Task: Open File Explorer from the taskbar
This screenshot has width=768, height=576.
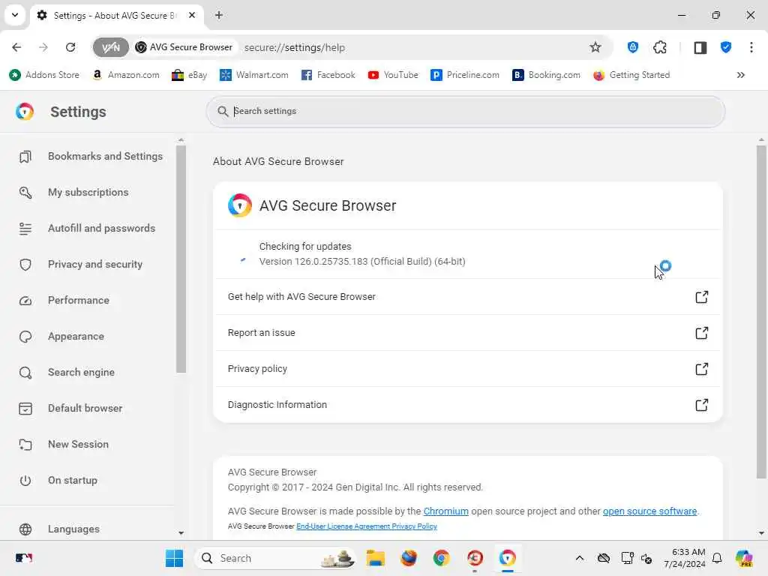Action: pos(376,558)
